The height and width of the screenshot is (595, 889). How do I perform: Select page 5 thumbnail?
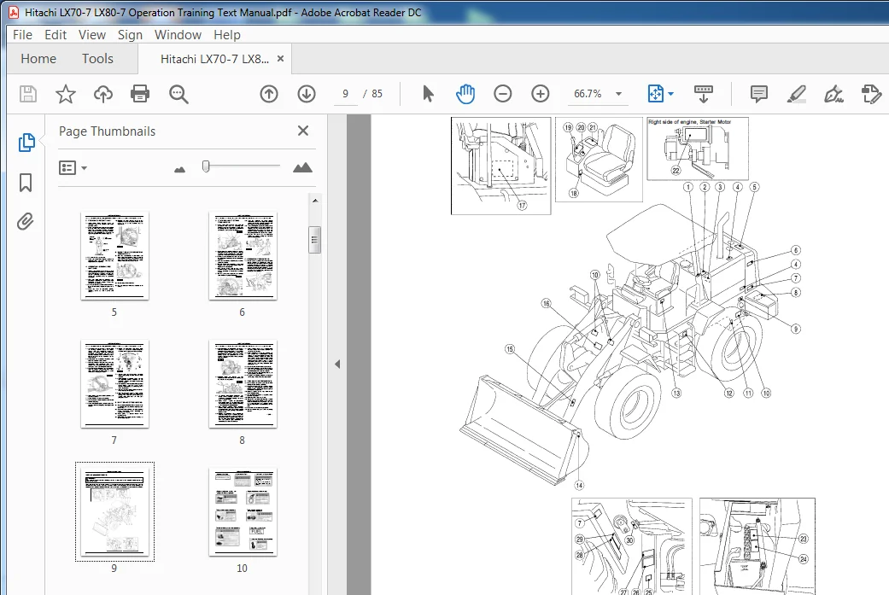114,255
